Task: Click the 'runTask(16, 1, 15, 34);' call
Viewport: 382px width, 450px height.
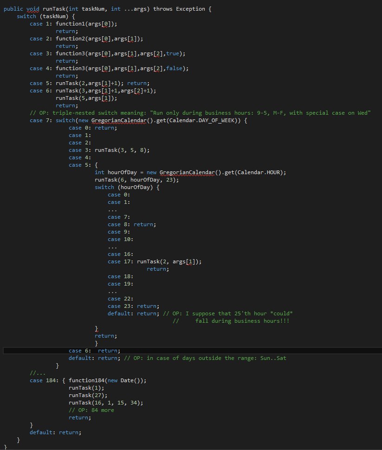Action: pos(106,403)
